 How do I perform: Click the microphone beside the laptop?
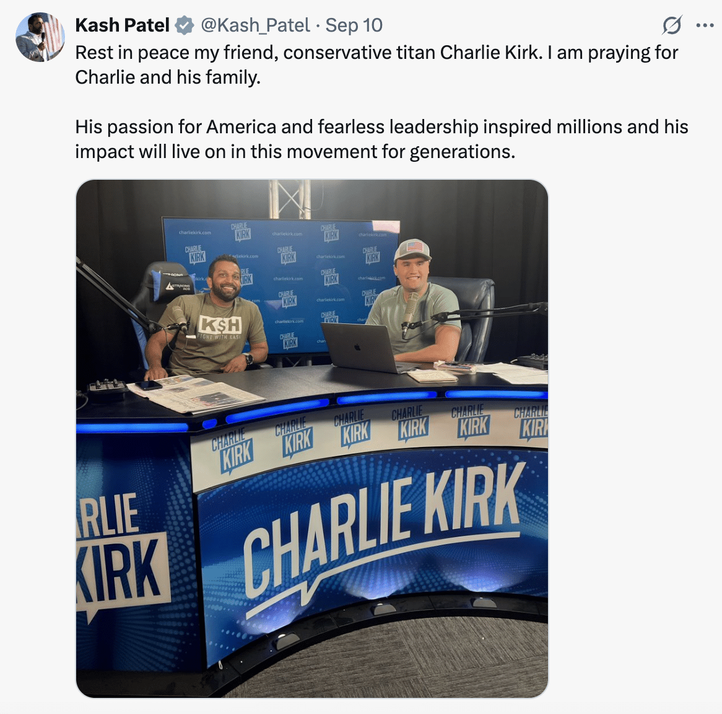coord(410,312)
